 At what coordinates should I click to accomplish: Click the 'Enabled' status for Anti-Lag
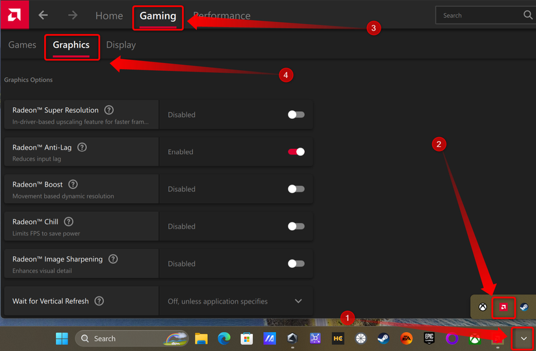click(181, 152)
